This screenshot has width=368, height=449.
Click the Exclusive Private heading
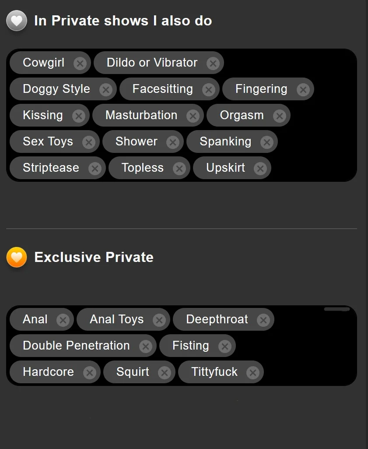coord(94,257)
